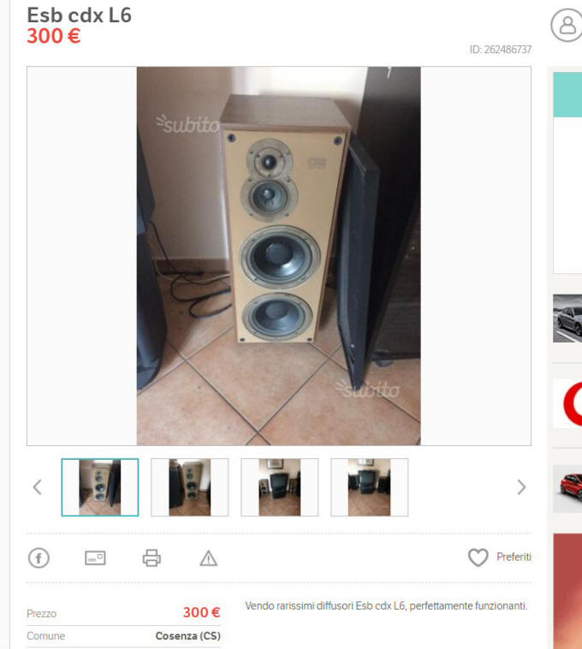Click the print listing icon
The image size is (582, 649).
point(151,557)
